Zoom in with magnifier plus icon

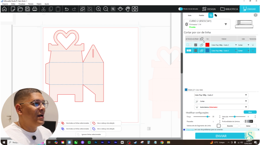[x=98, y=9]
